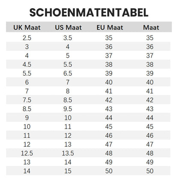Click UK size 2.5 cell
Viewport: 178px width, 178px height.
click(x=27, y=38)
